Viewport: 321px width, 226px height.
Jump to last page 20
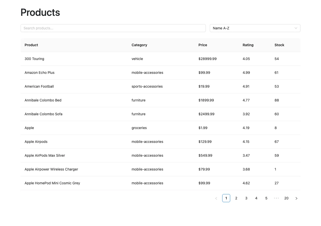pos(286,198)
